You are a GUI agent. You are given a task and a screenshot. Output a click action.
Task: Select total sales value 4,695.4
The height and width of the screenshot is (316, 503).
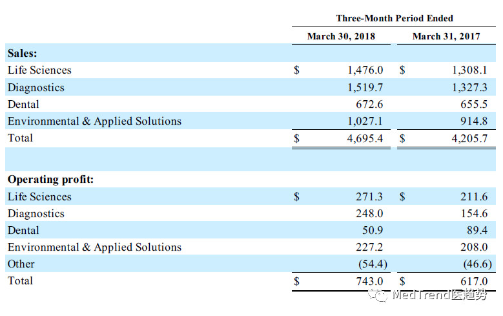(366, 138)
